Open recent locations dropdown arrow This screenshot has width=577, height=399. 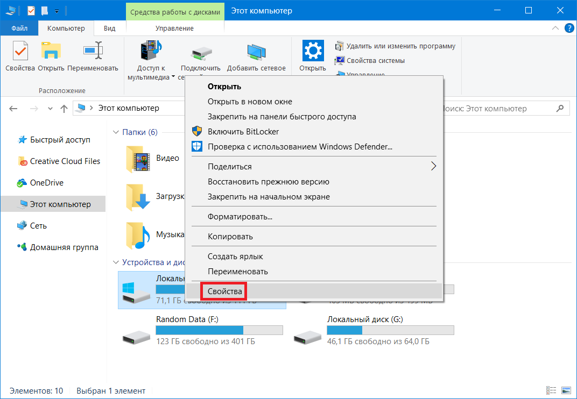pos(51,109)
